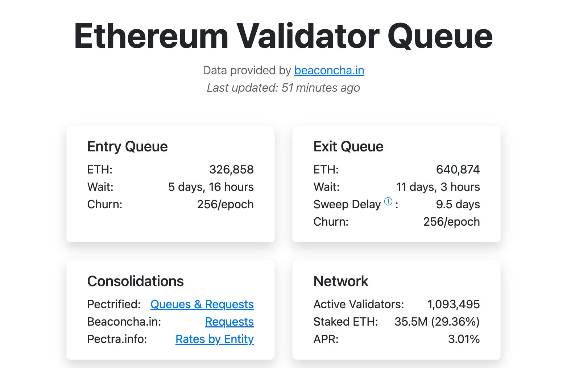
Task: Click the 'Pectrified:' label
Action: click(114, 304)
